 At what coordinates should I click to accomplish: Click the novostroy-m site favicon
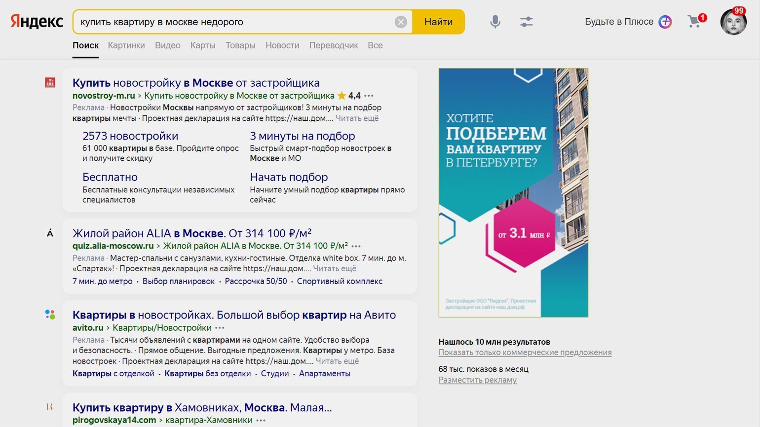click(x=50, y=83)
